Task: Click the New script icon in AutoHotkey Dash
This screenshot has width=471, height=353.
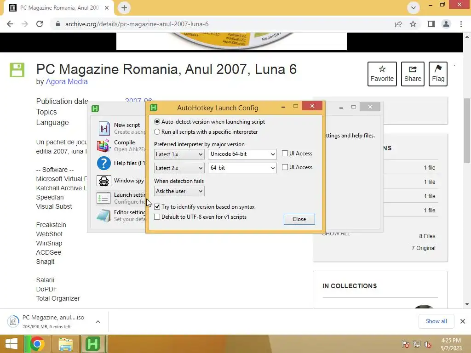Action: tap(104, 129)
